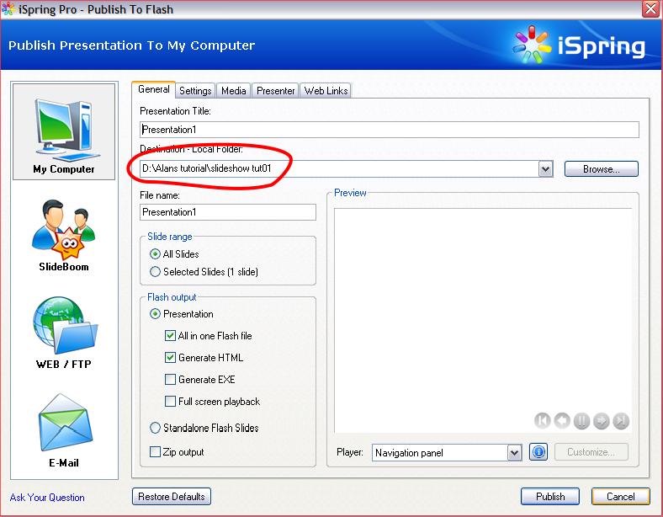Click the iSpring logo in header
This screenshot has height=517, width=663.
[x=579, y=45]
